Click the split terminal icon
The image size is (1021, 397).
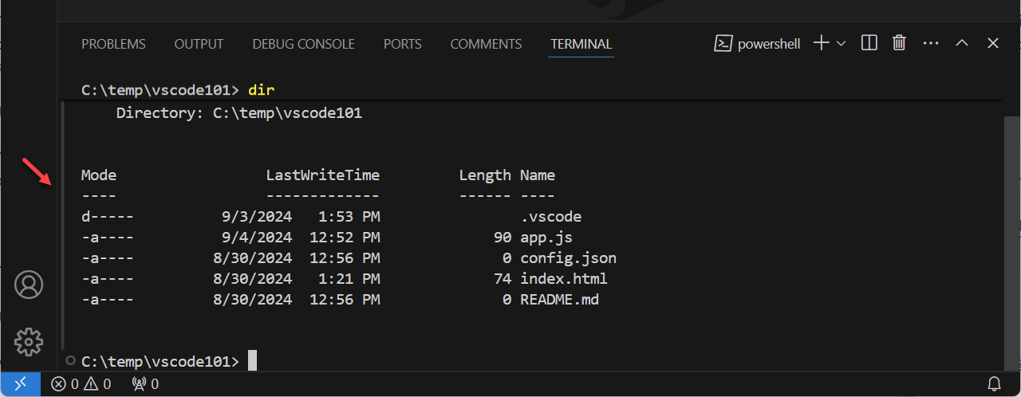pyautogui.click(x=869, y=43)
